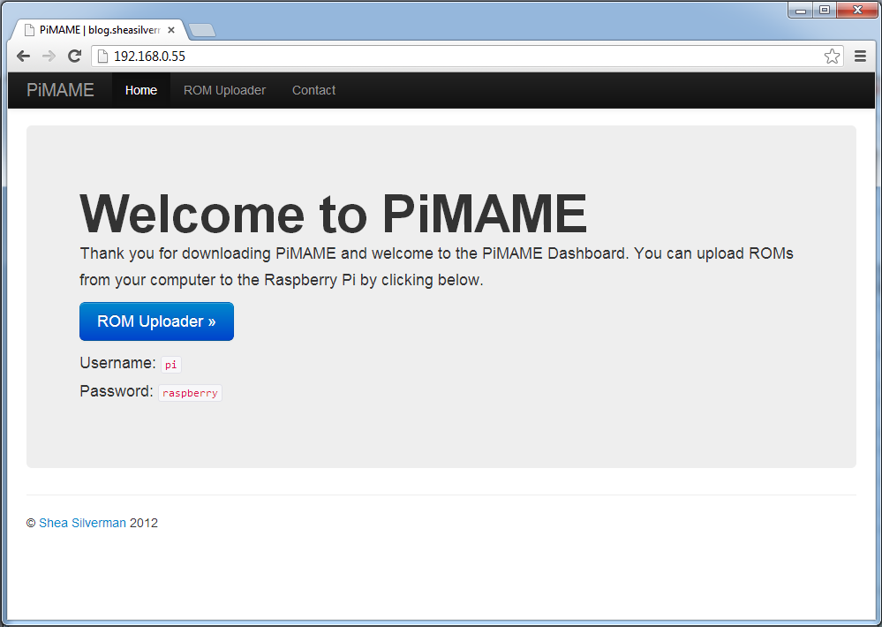Click the password value 'raspberry'
Image resolution: width=882 pixels, height=627 pixels.
pos(190,393)
